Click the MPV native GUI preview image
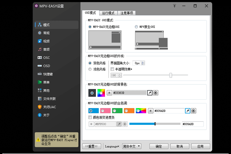231x154 pixels. tap(151, 40)
